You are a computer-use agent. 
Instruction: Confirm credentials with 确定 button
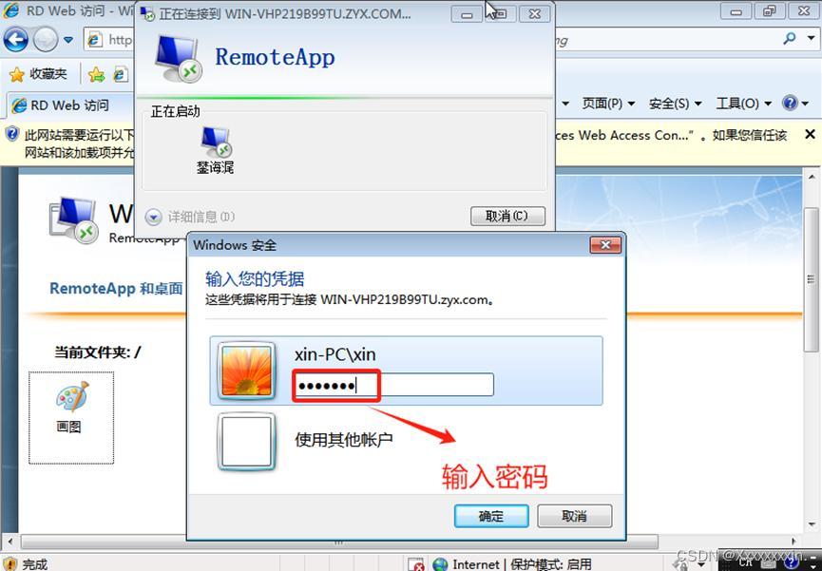click(x=491, y=516)
